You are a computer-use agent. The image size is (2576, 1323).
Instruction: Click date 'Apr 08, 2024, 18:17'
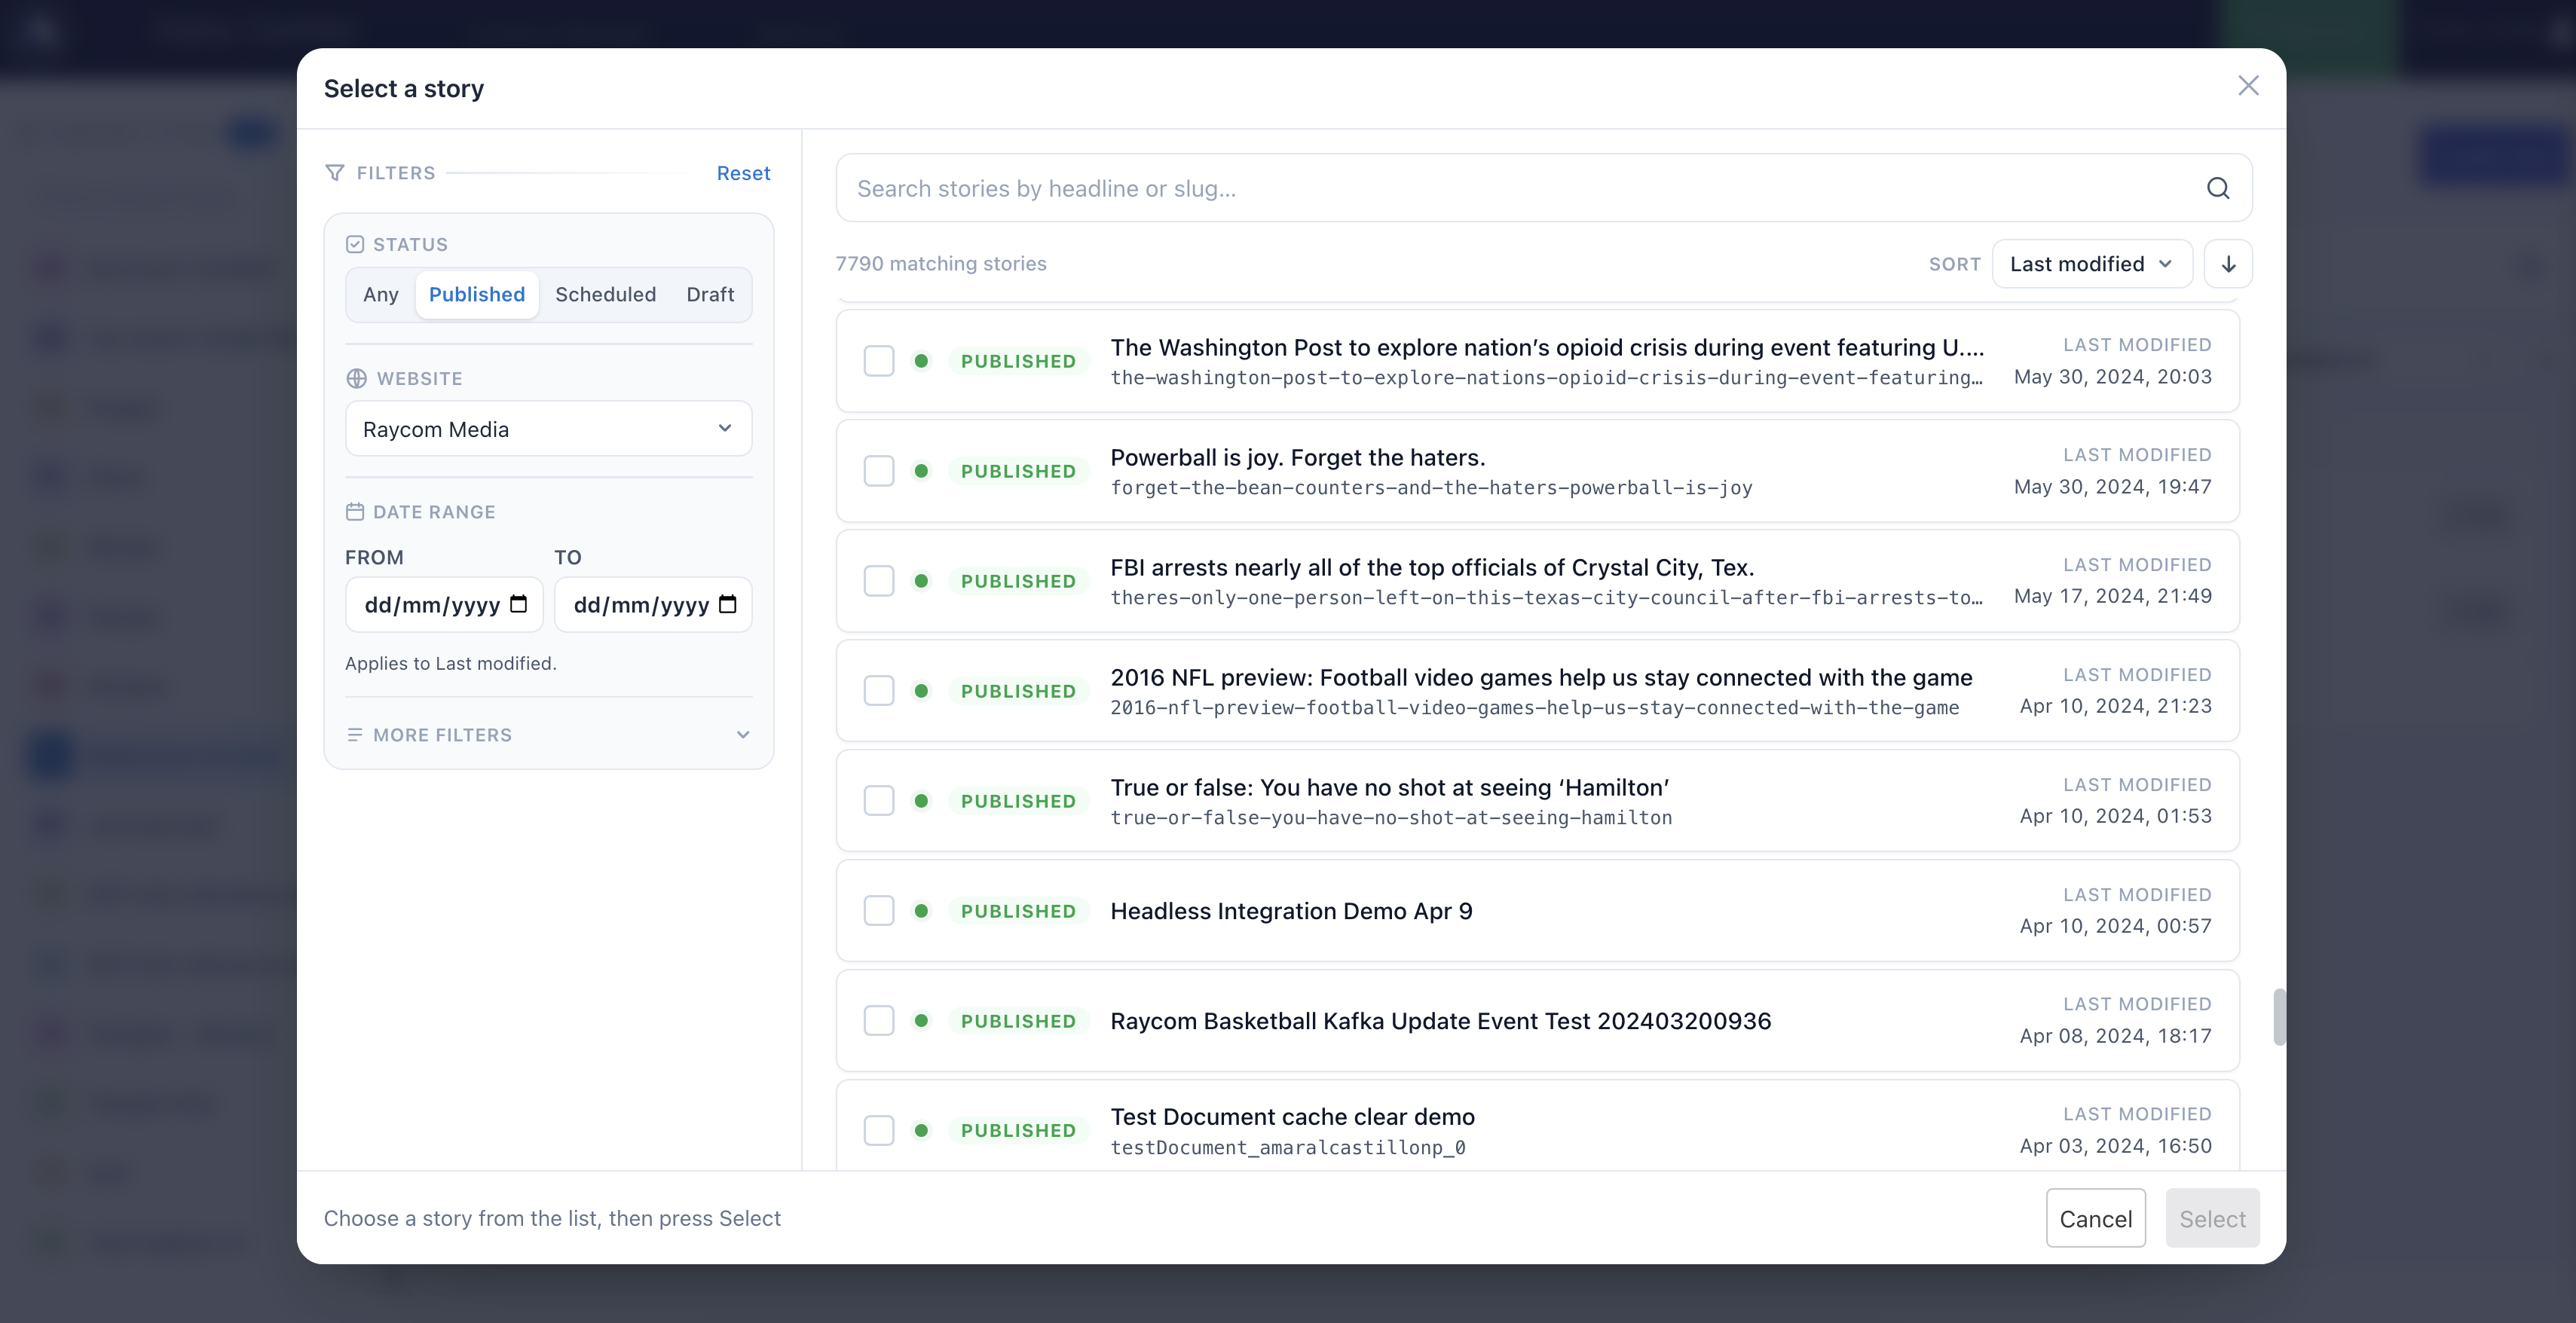2116,1036
